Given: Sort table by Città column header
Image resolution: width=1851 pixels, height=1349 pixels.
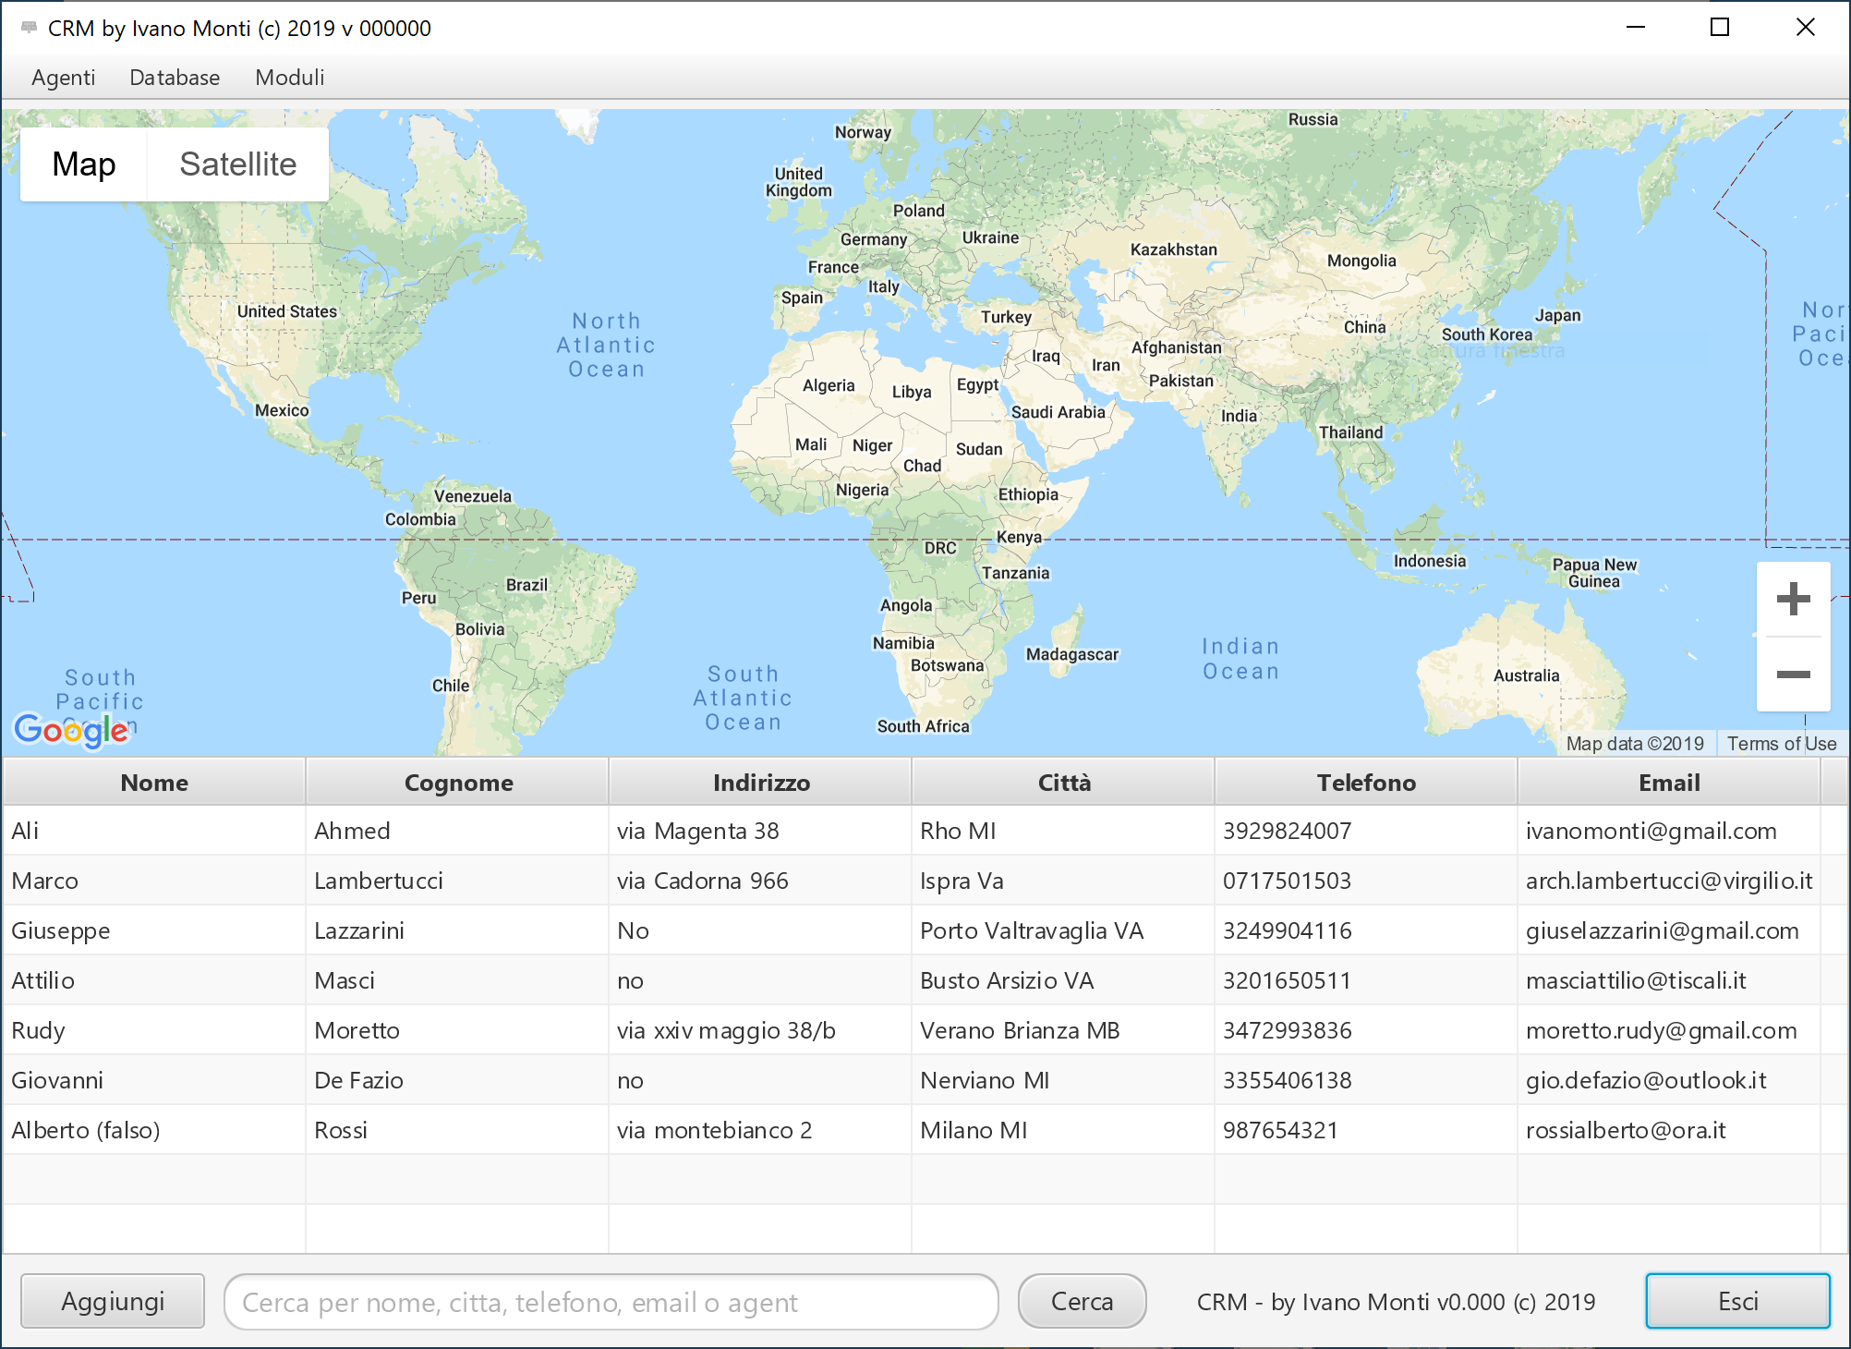Looking at the screenshot, I should 1063,783.
